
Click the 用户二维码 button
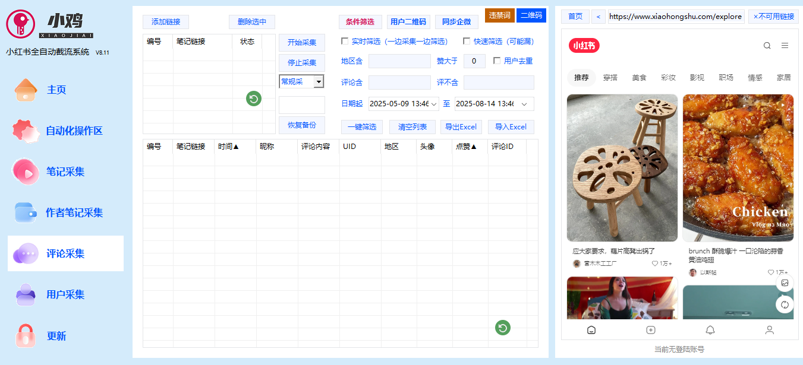pos(408,22)
